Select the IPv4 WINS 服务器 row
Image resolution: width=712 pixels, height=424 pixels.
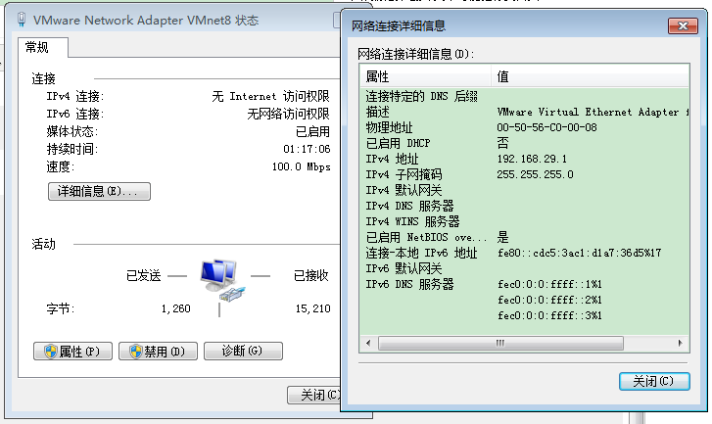tap(525, 221)
